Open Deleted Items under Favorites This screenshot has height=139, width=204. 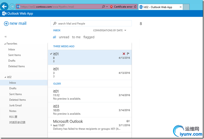(x=16, y=66)
